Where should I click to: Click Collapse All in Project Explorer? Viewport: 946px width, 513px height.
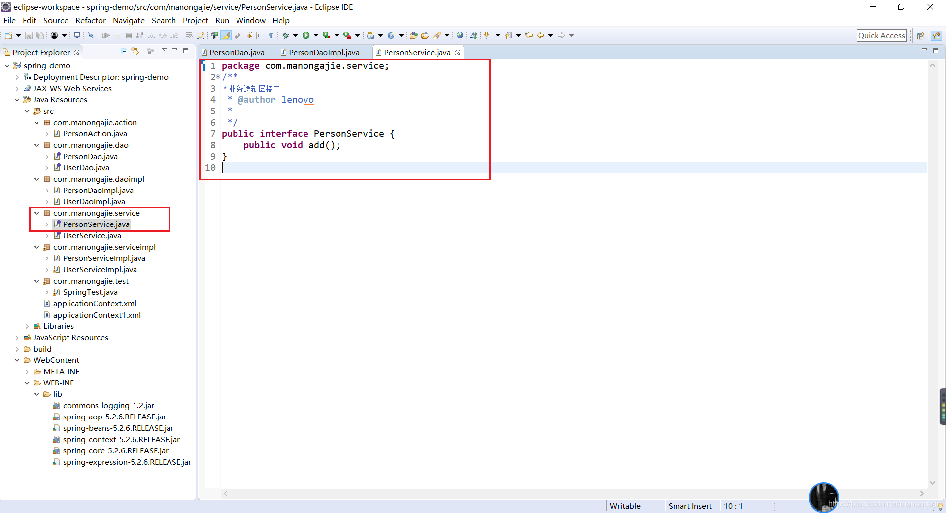tap(124, 51)
